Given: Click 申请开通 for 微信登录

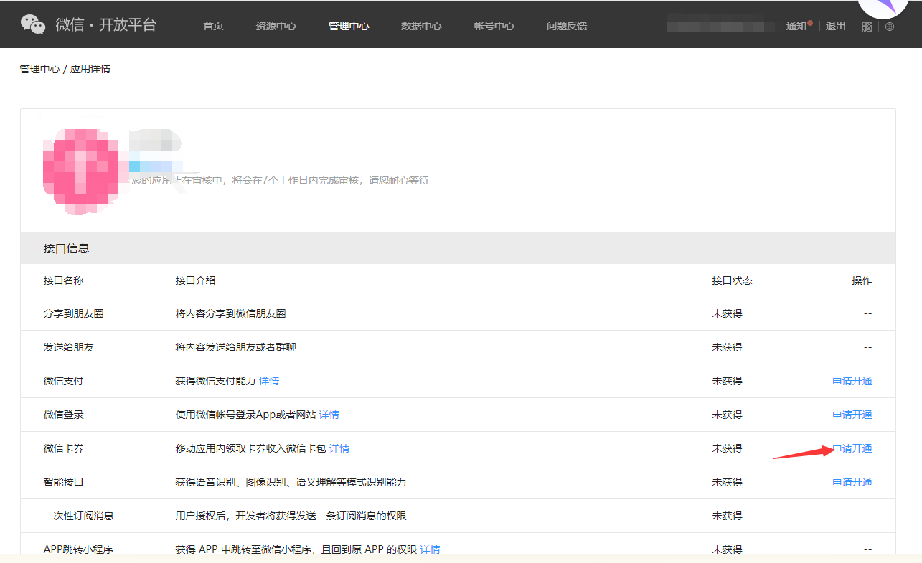Looking at the screenshot, I should (x=852, y=415).
